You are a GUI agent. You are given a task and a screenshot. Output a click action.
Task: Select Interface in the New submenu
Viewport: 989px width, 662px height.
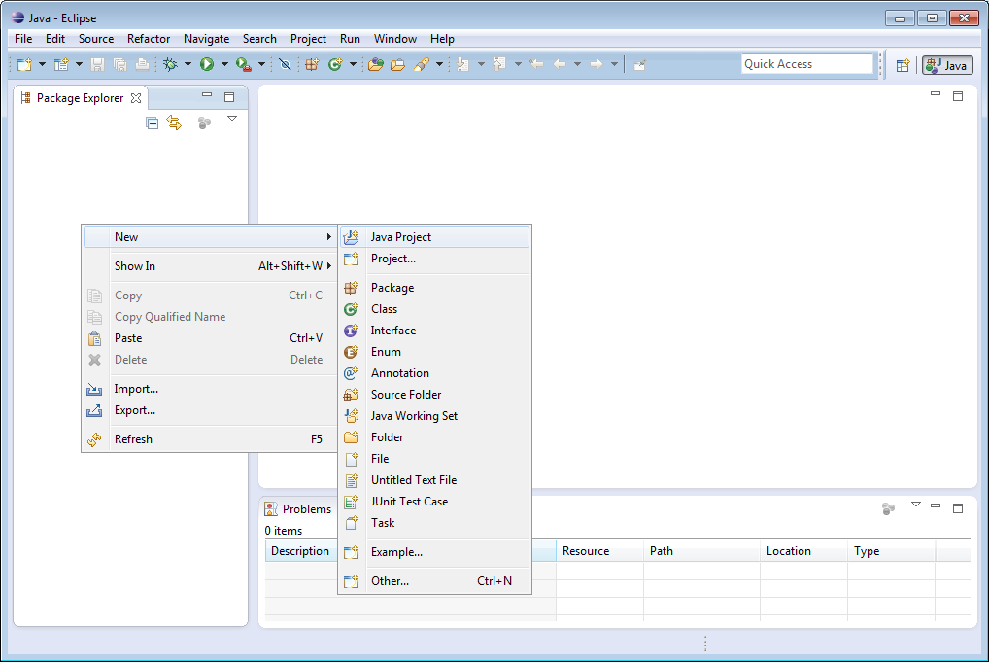pyautogui.click(x=434, y=331)
